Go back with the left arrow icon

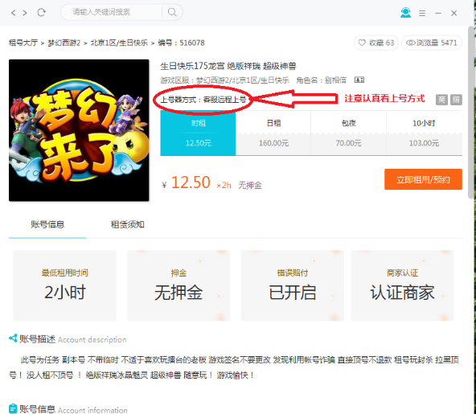click(x=13, y=13)
